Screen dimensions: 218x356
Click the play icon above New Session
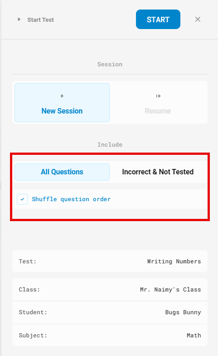coord(62,96)
